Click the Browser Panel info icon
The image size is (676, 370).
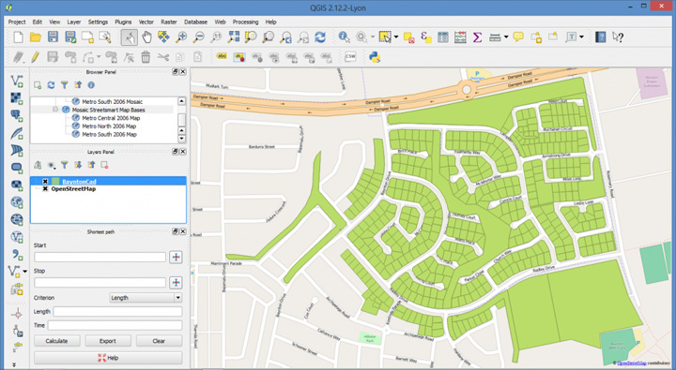(91, 85)
